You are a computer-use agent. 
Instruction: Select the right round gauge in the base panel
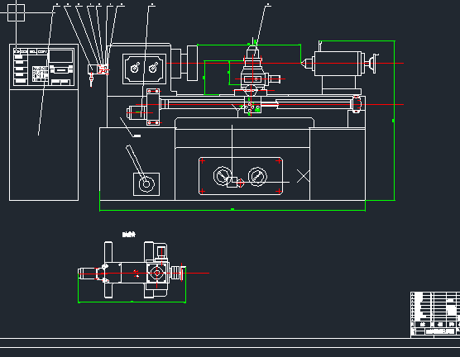pos(257,177)
